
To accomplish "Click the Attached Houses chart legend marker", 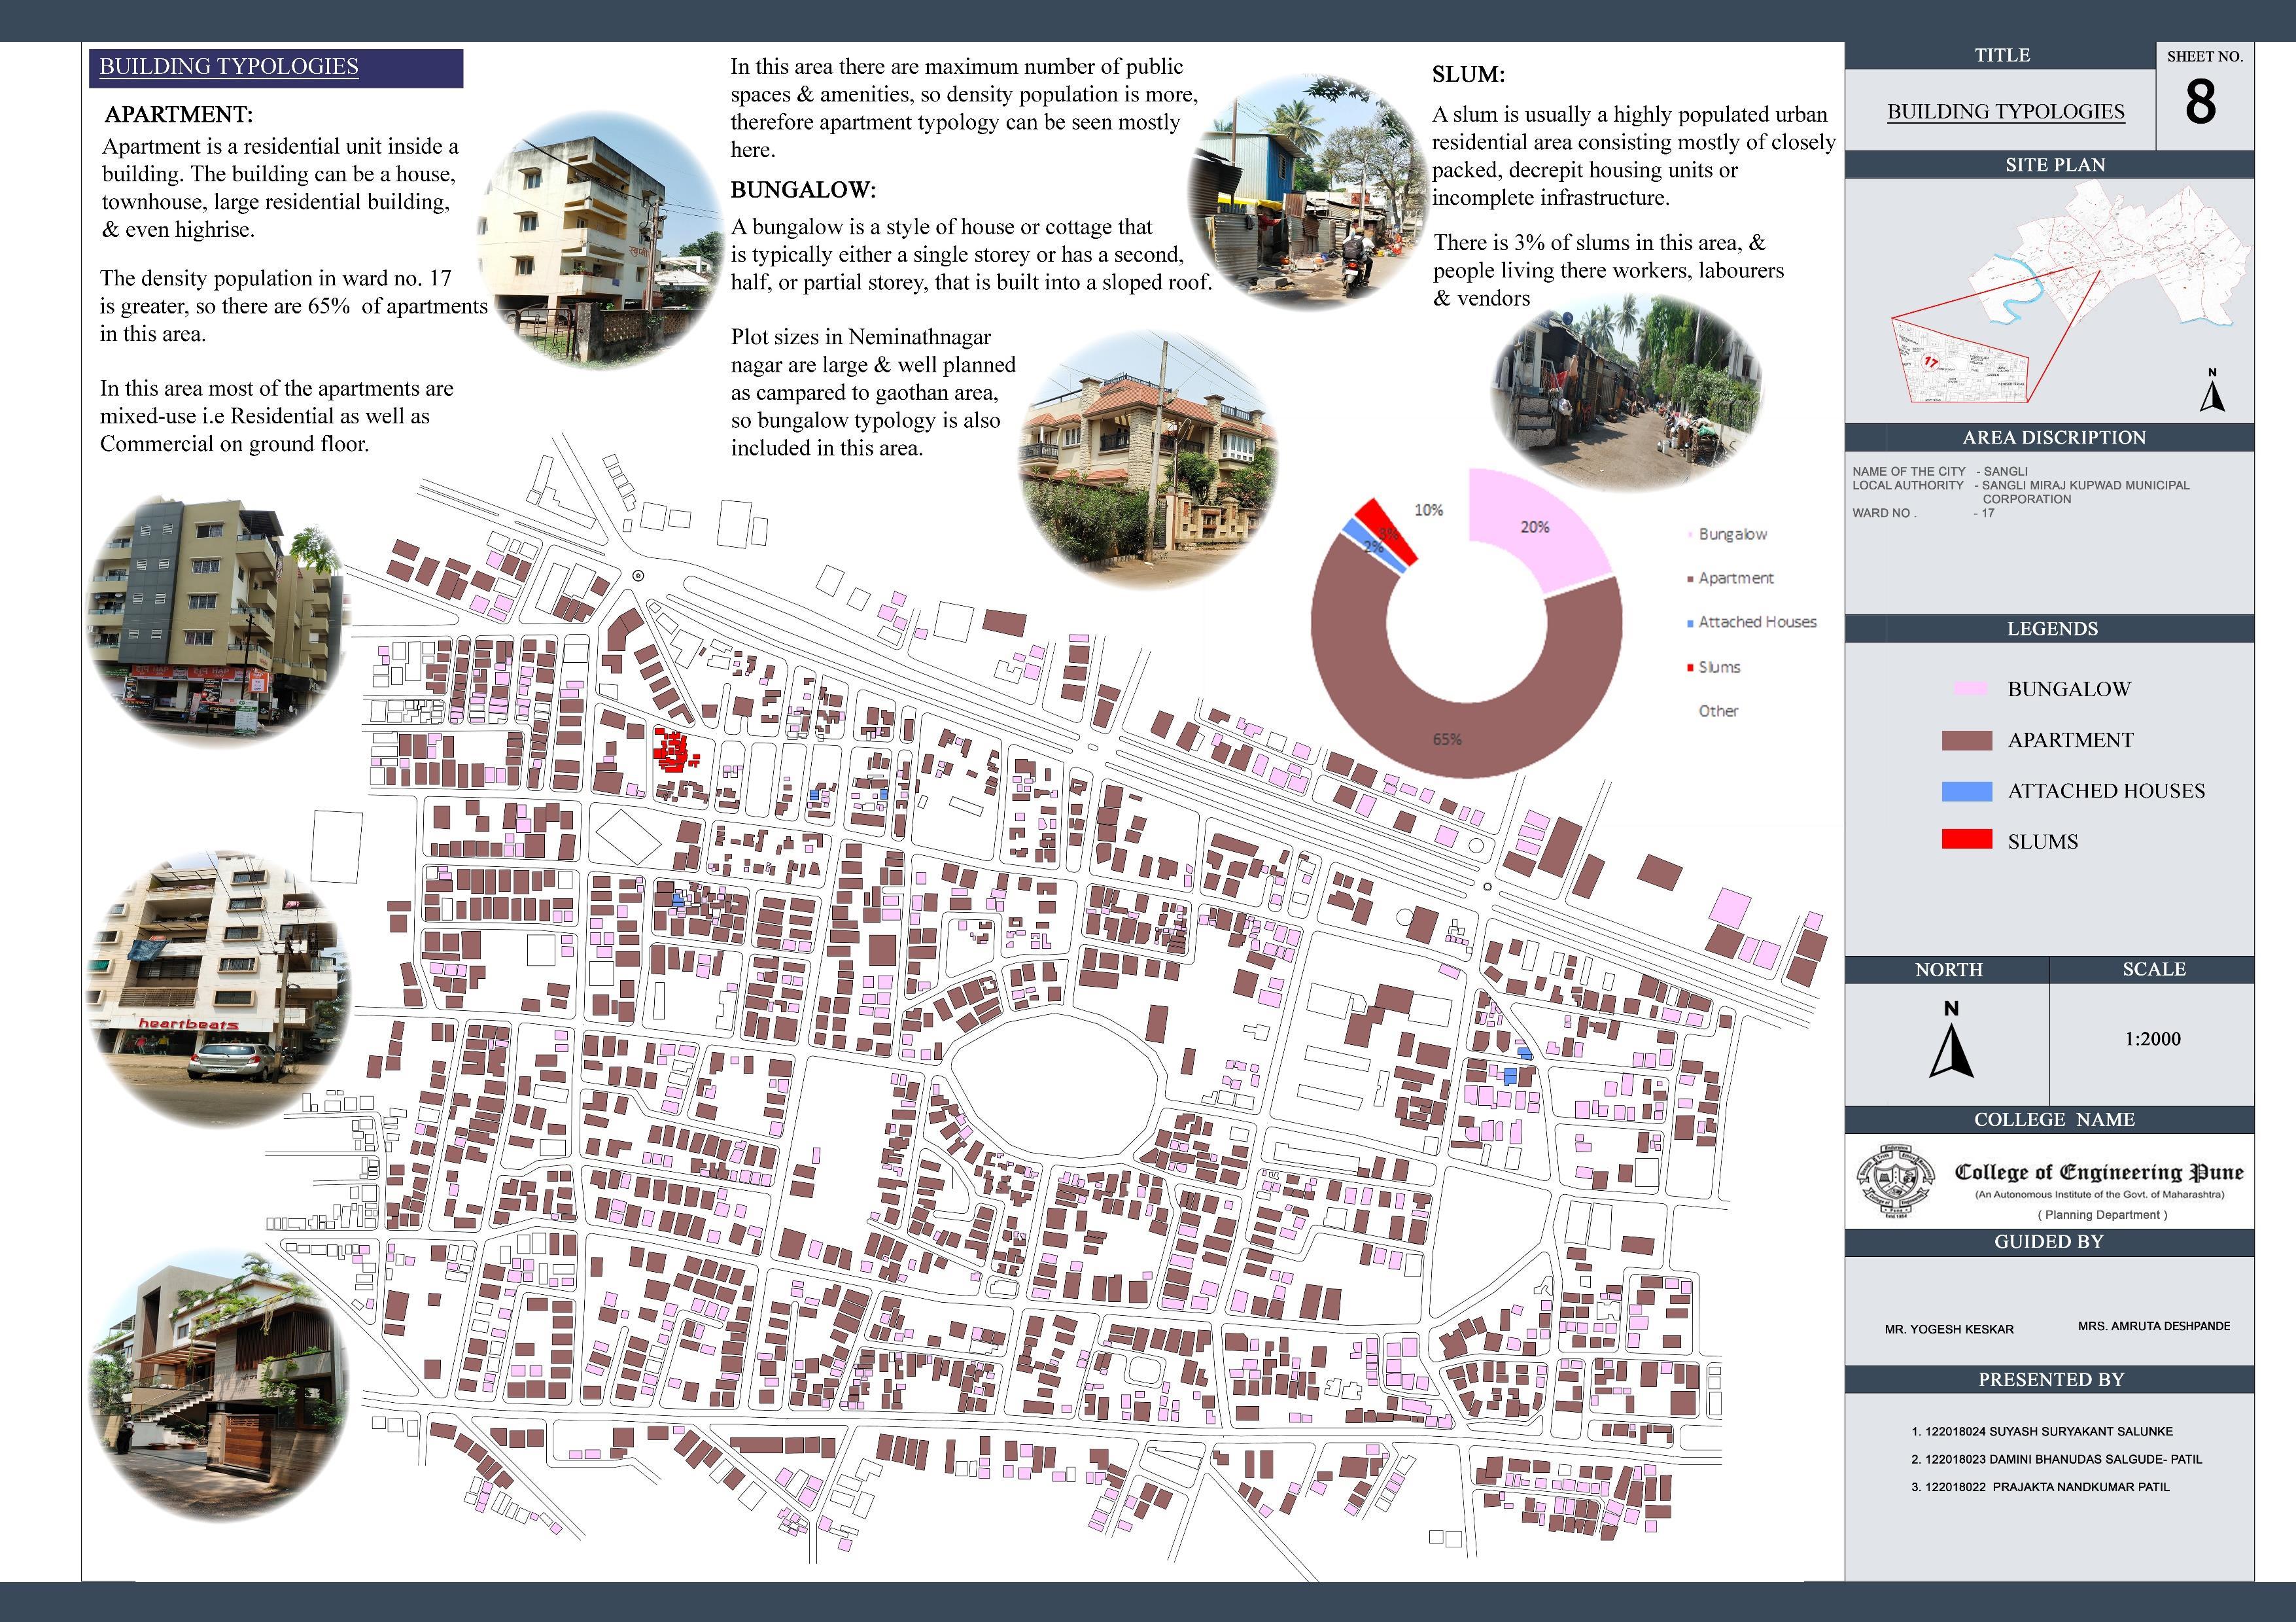I will pyautogui.click(x=1690, y=623).
